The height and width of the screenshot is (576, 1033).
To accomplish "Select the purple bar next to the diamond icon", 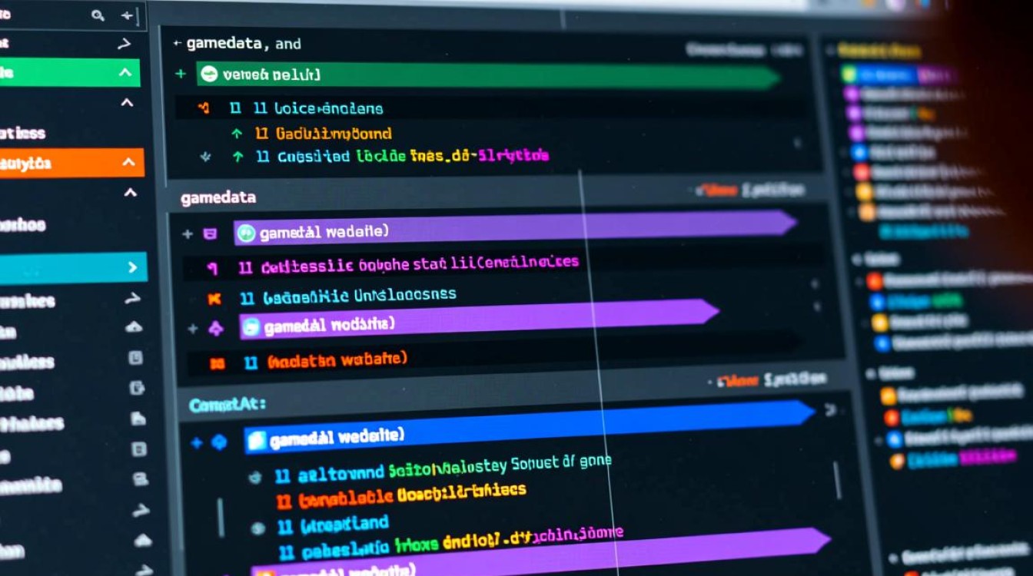I will tap(479, 319).
